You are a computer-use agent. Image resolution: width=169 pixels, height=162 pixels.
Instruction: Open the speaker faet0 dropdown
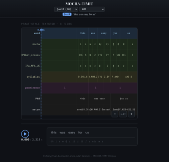point(66,9)
